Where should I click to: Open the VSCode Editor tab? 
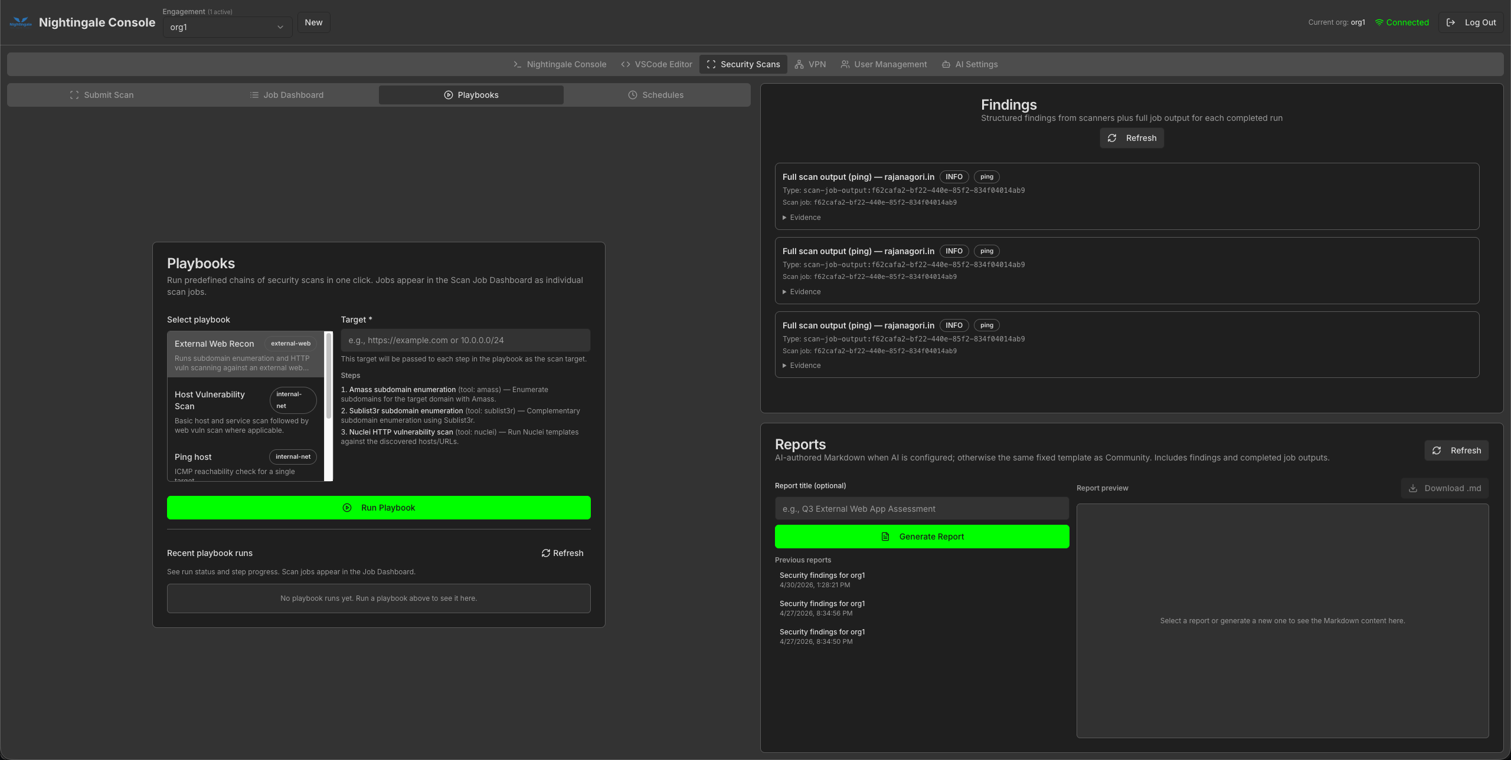[x=656, y=64]
